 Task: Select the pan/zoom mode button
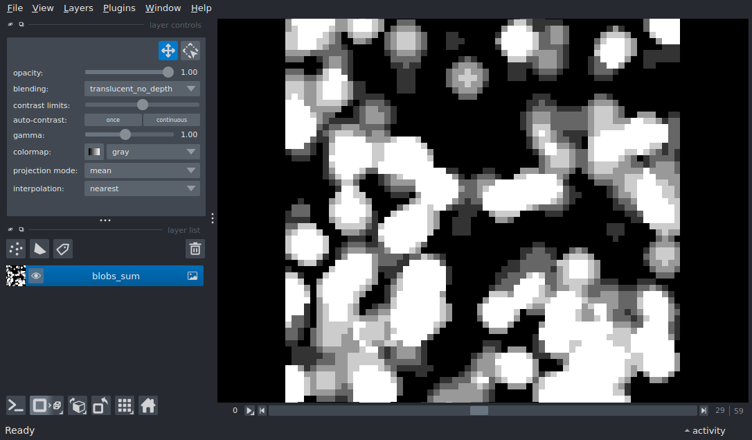[x=168, y=51]
